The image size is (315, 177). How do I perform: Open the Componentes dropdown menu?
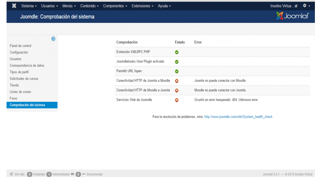pyautogui.click(x=115, y=6)
